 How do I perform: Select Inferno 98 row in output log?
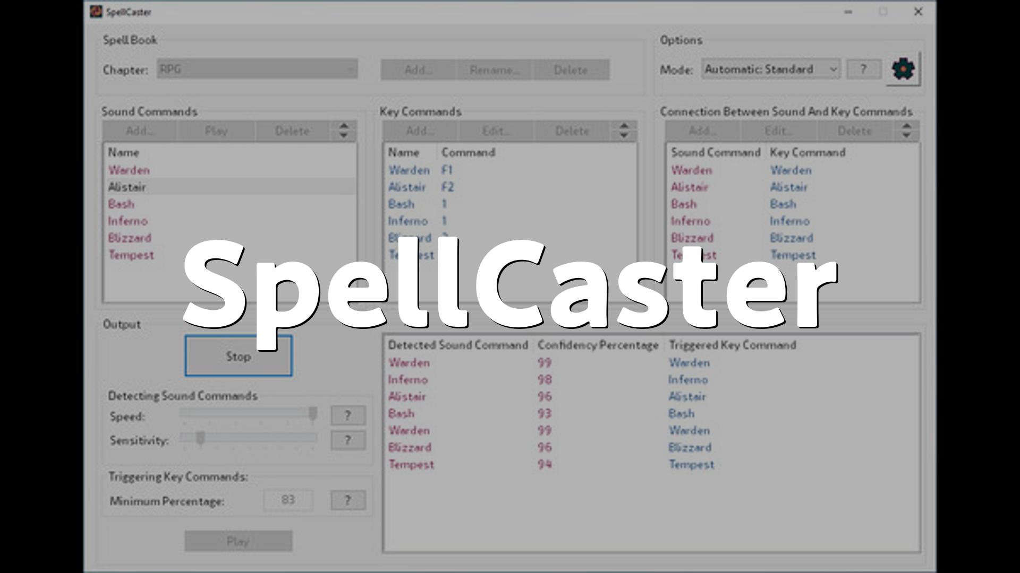tap(651, 380)
